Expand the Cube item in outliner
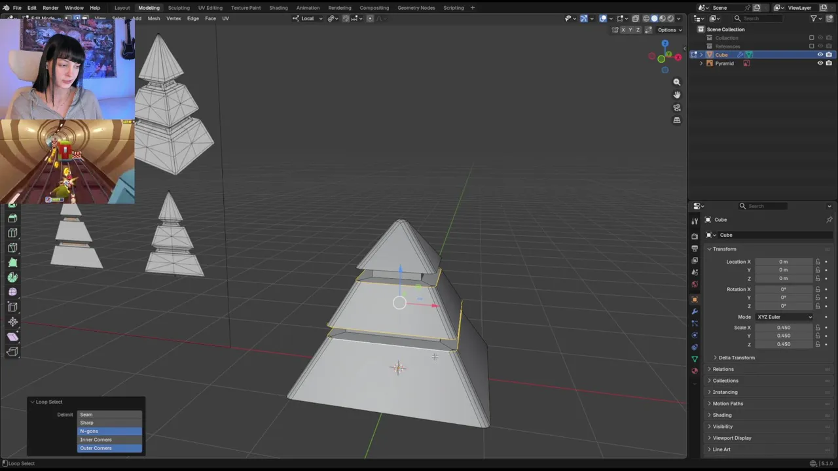The width and height of the screenshot is (838, 471). [x=702, y=55]
